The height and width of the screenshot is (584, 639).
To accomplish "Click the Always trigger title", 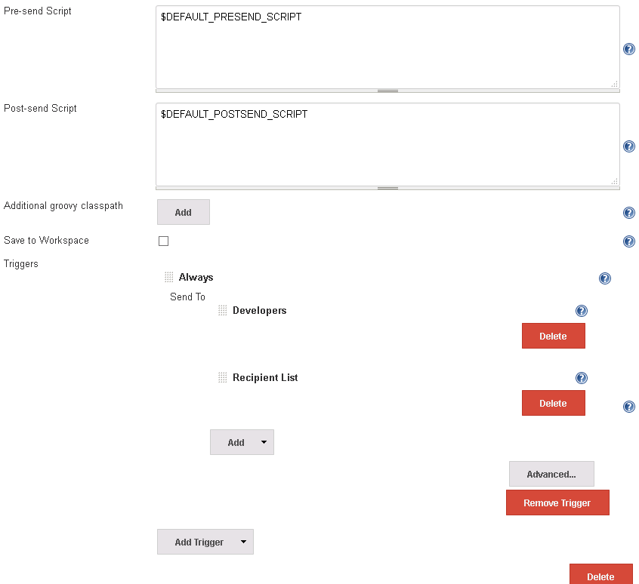I will (x=196, y=278).
